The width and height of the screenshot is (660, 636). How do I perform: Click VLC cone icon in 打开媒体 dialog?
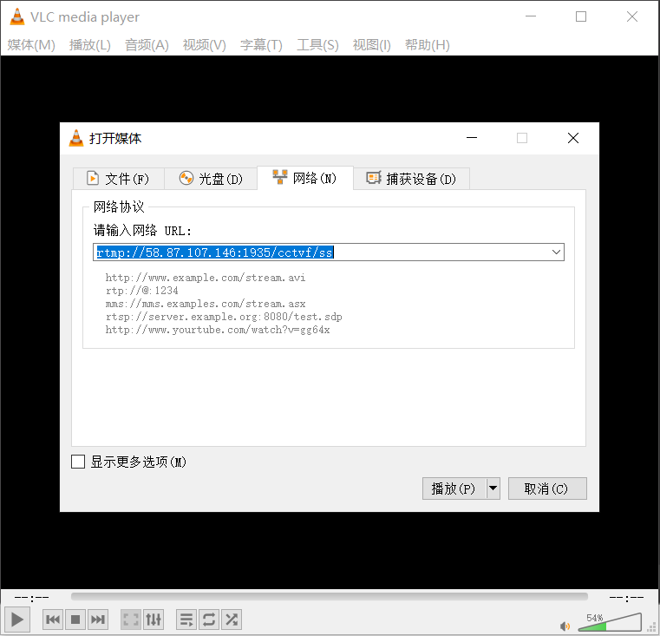[76, 138]
